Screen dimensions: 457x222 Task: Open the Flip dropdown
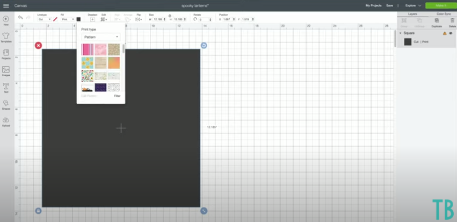click(x=139, y=19)
